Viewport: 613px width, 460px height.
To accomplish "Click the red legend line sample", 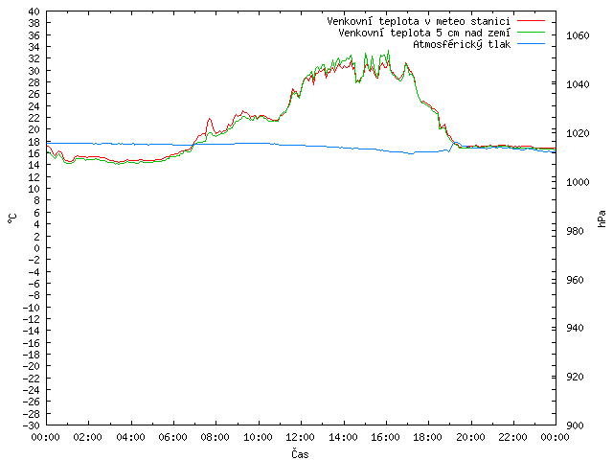I will click(531, 21).
